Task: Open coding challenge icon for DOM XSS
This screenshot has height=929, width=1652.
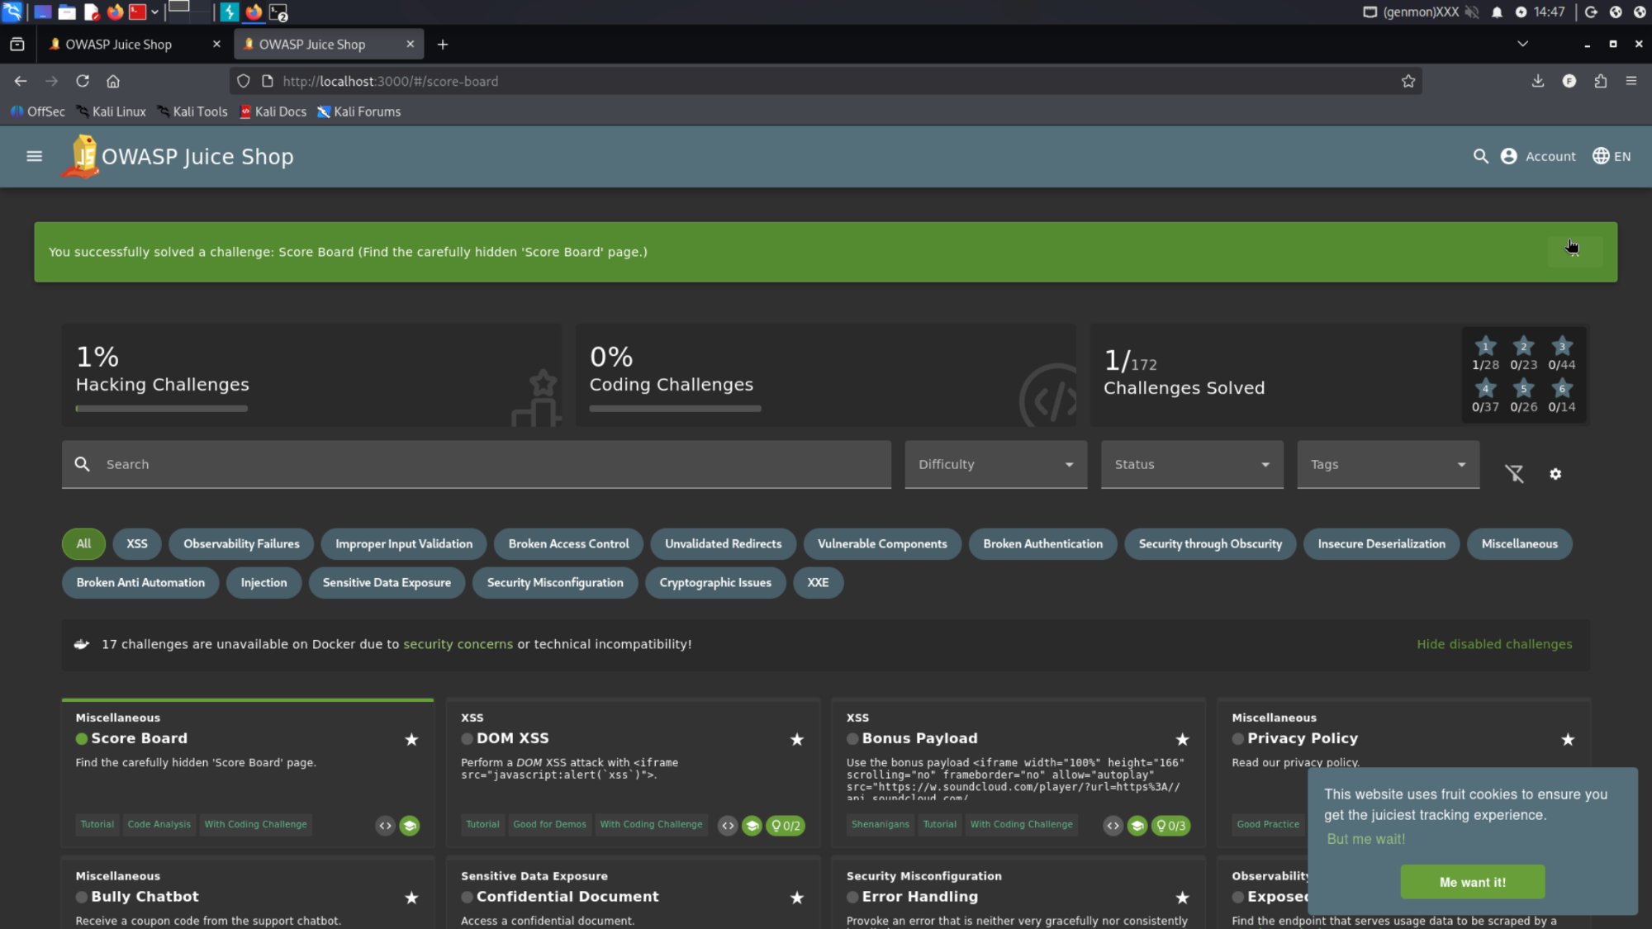Action: click(x=727, y=825)
